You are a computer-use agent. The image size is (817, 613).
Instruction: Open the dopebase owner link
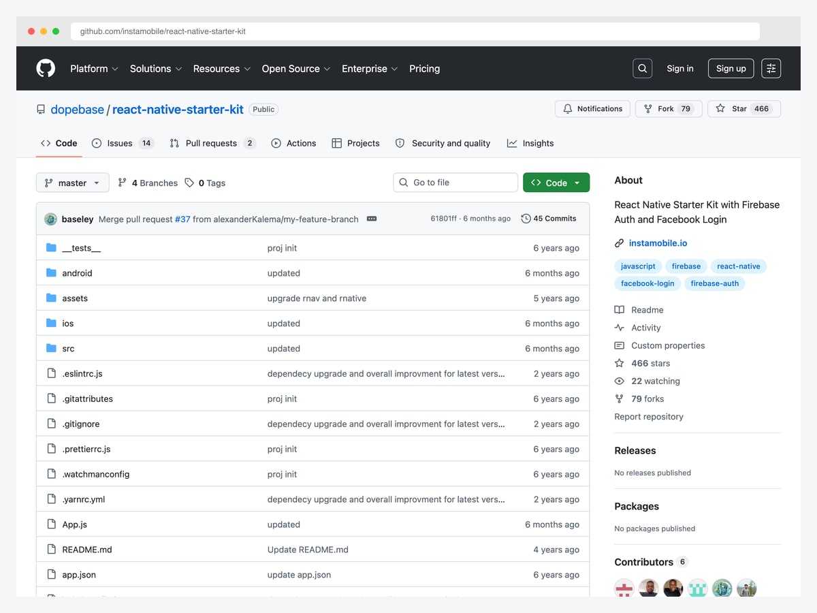(78, 110)
